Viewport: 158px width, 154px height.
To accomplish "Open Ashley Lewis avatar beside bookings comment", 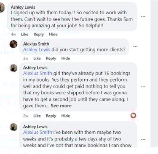I will [x=13, y=68].
